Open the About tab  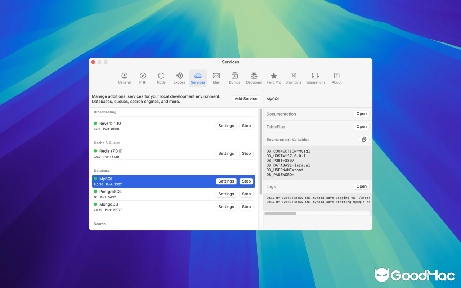coord(336,76)
